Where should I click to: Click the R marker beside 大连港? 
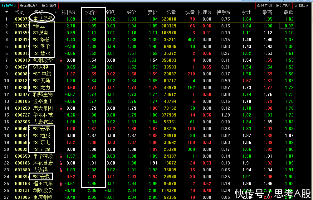tap(61, 170)
